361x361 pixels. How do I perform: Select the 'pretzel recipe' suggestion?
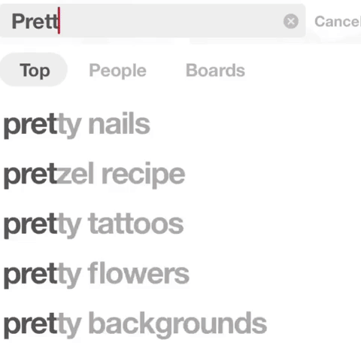tap(94, 174)
